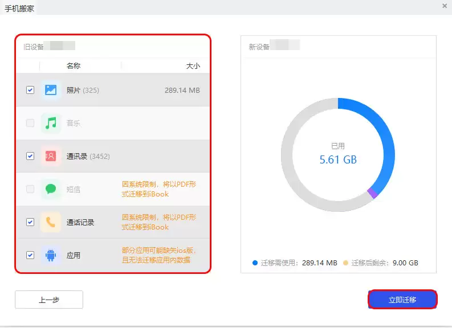The image size is (452, 328).
Task: Uncheck the 照片 (325) checkbox
Action: pos(30,90)
